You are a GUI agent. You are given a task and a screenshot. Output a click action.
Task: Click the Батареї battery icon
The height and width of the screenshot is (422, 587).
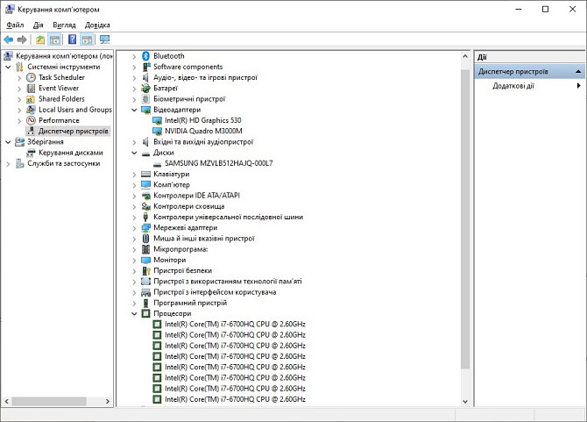pos(146,89)
